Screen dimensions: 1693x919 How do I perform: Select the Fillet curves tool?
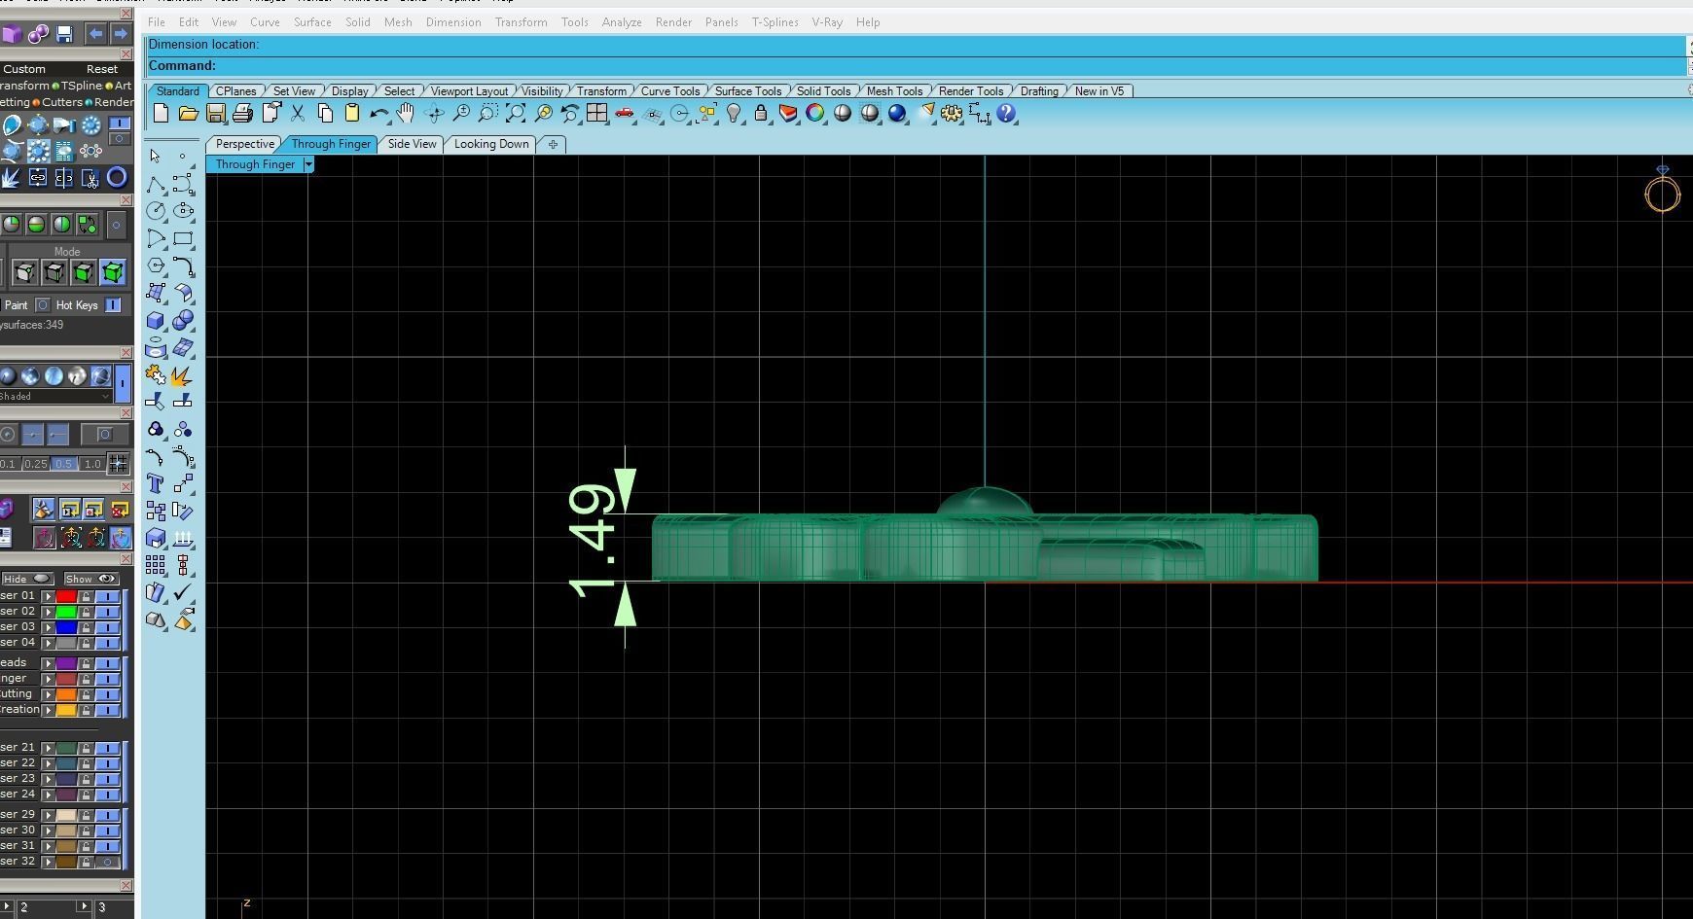[183, 265]
